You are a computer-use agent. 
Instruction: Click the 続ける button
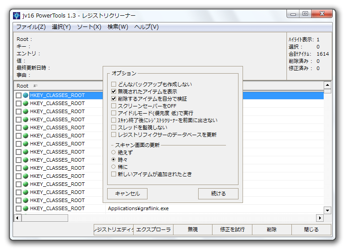218,194
